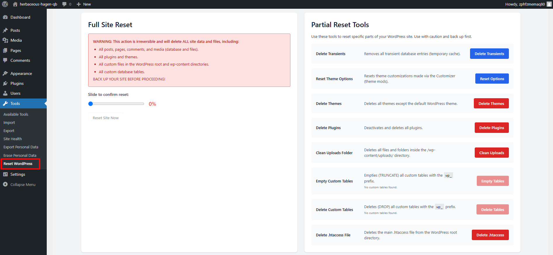Click the Settings sliders icon
553x255 pixels.
(5, 174)
